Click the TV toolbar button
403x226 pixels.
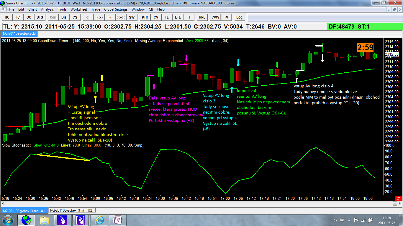pos(226,17)
